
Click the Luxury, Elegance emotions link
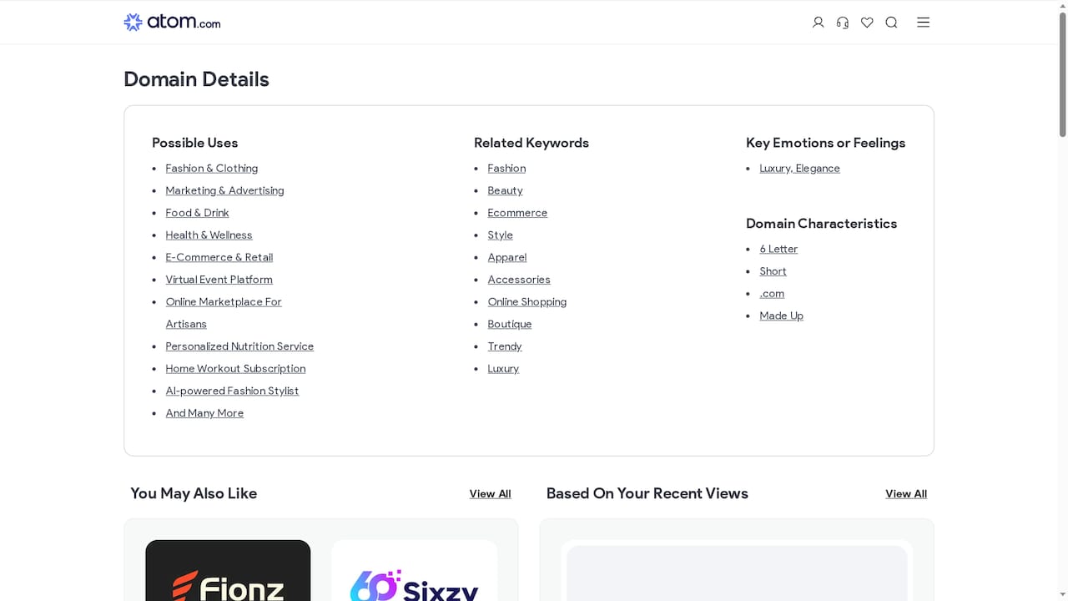[x=799, y=168]
